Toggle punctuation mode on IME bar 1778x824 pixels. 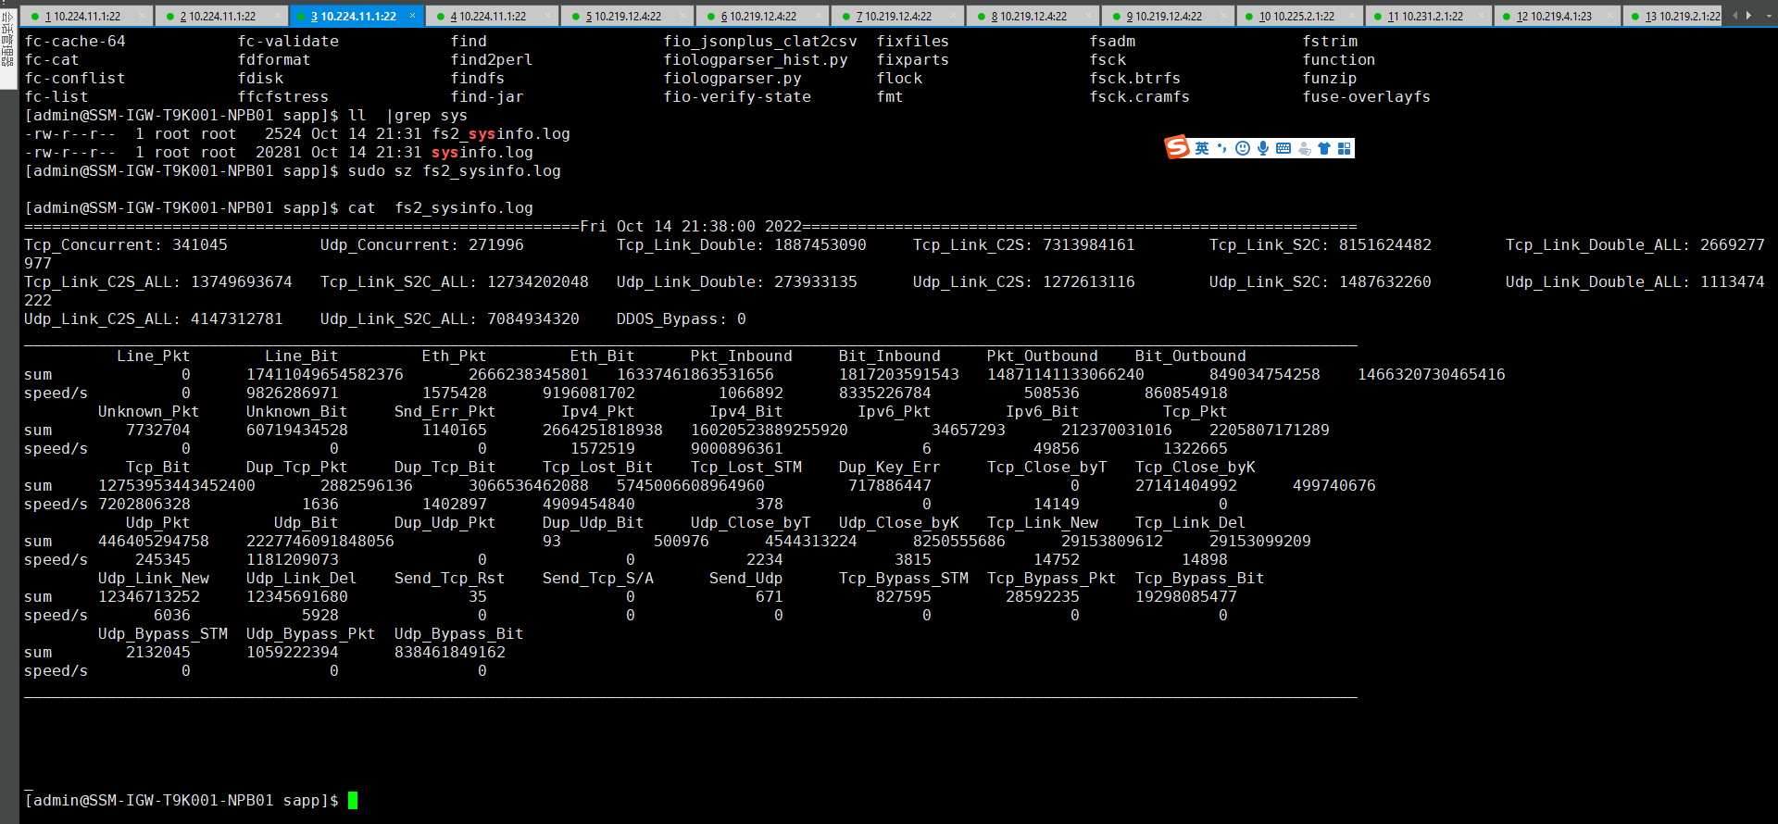(x=1222, y=148)
